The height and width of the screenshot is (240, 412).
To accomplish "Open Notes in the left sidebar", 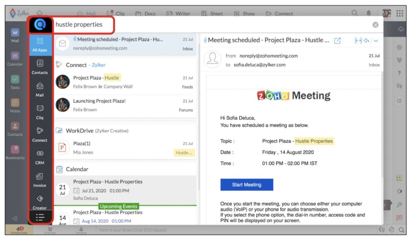I will pos(15,105).
